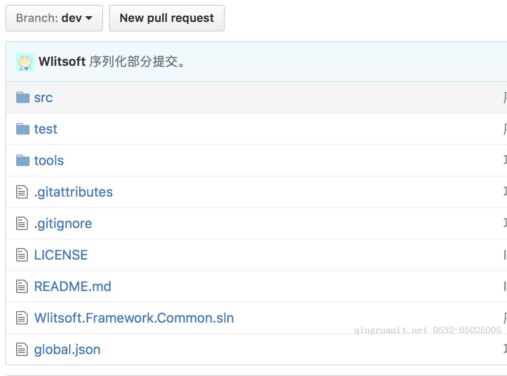View the global.json file
Viewport: 507px width, 376px height.
[x=67, y=350]
